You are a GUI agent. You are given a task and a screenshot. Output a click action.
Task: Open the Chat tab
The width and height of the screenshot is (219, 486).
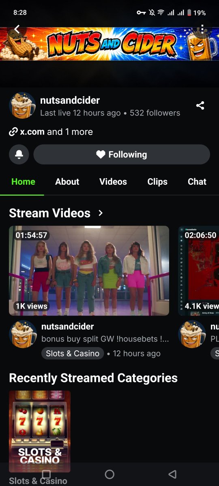coord(197,181)
